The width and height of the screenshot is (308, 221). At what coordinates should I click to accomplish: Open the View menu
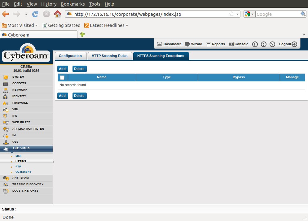[x=32, y=4]
